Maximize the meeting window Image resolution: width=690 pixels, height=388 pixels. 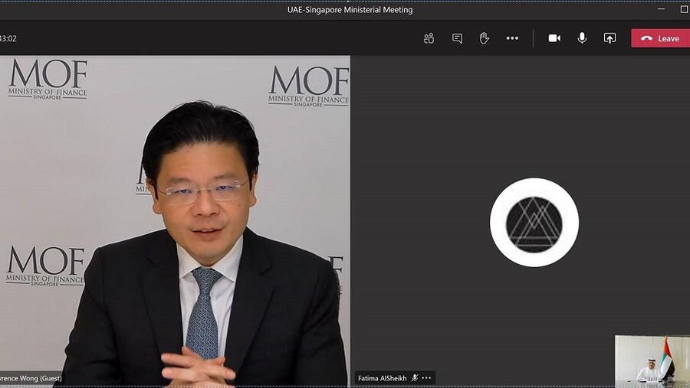pos(685,8)
